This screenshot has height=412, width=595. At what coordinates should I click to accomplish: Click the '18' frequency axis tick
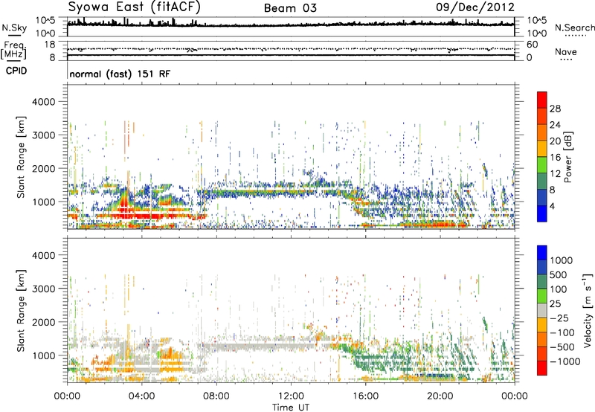tap(50, 45)
